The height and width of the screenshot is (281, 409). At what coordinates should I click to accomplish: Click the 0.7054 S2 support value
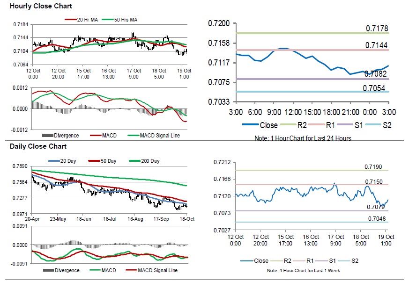(x=374, y=88)
